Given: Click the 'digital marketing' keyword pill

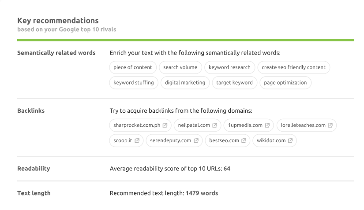Looking at the screenshot, I should 185,83.
